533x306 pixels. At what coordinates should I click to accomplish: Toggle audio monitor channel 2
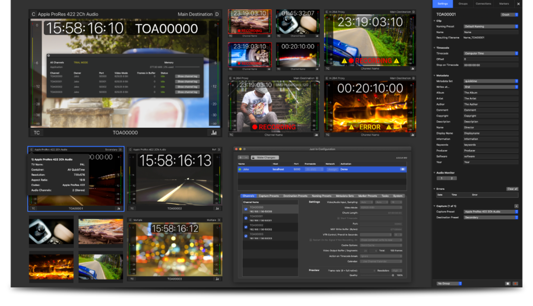click(452, 178)
